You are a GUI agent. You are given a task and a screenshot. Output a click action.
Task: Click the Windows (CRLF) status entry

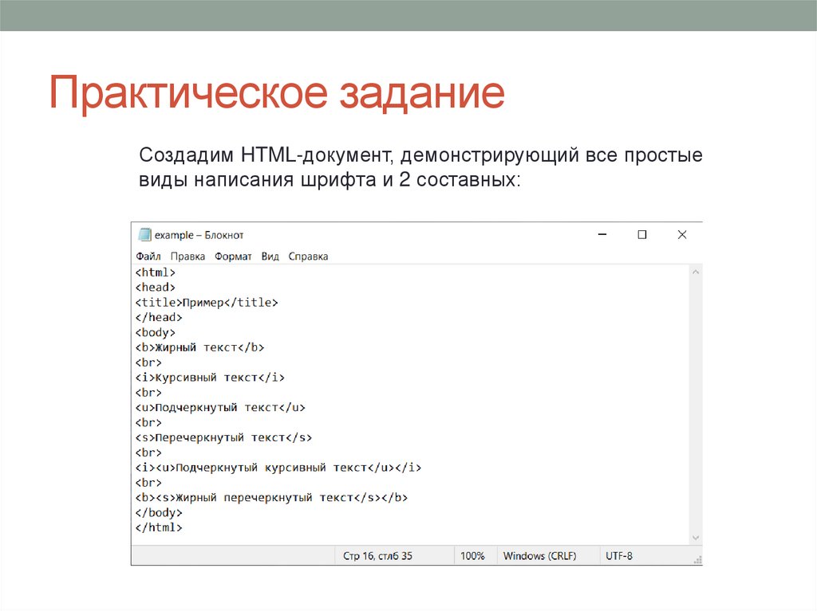540,556
